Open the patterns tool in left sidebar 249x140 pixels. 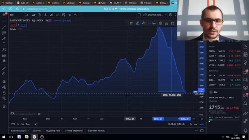pyautogui.click(x=4, y=50)
